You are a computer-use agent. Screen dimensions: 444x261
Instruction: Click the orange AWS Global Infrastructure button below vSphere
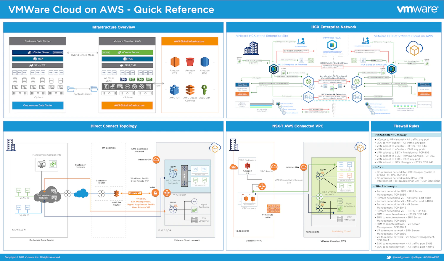(x=127, y=105)
